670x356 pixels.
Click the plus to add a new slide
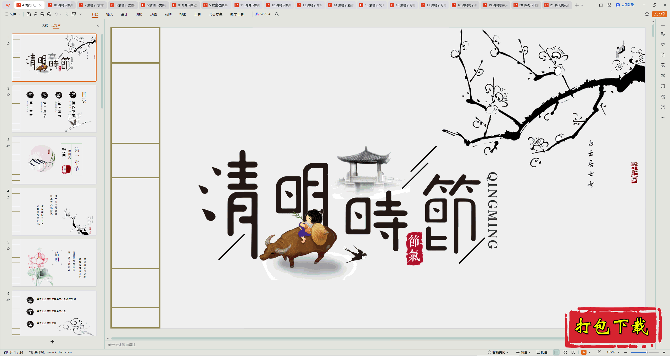(52, 342)
